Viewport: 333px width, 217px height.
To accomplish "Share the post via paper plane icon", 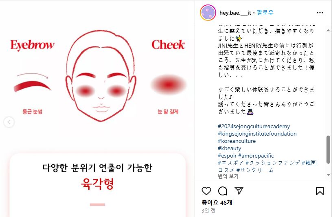I will 239,191.
